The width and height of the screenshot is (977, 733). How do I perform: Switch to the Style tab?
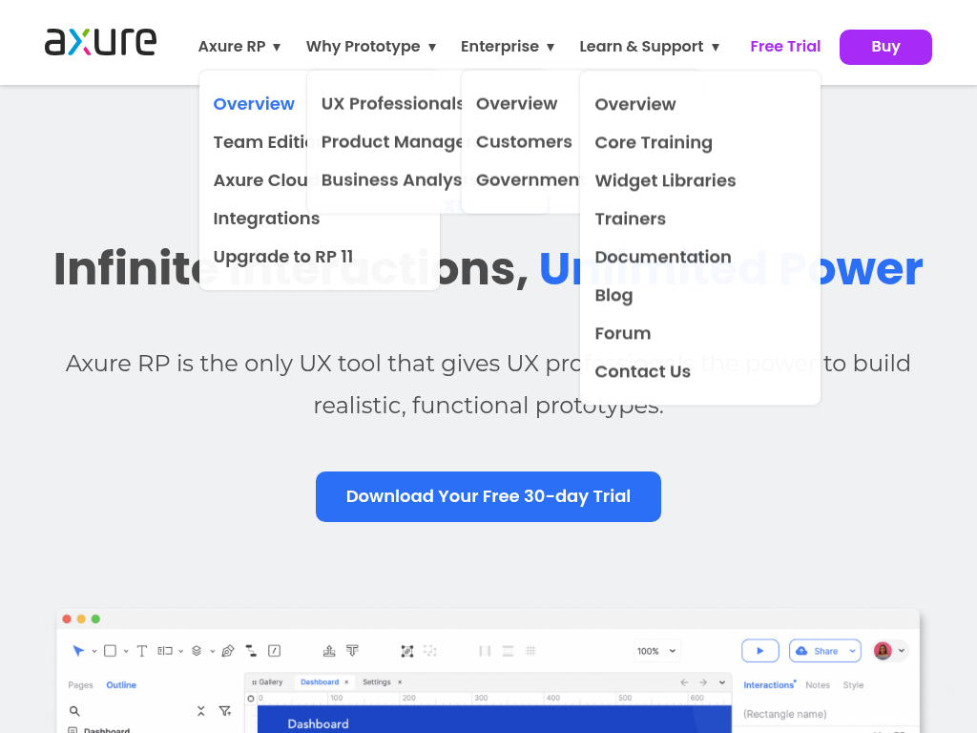click(x=853, y=684)
